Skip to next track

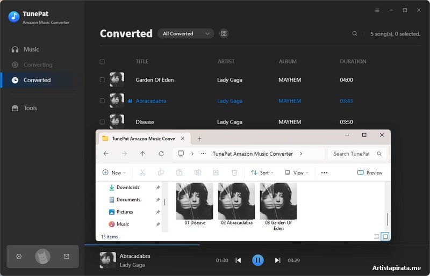277,260
